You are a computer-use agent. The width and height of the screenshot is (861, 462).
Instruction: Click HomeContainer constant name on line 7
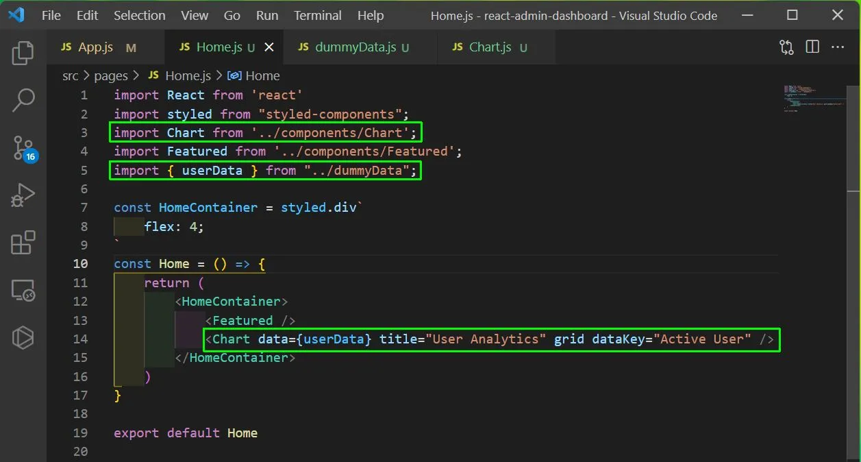tap(208, 207)
